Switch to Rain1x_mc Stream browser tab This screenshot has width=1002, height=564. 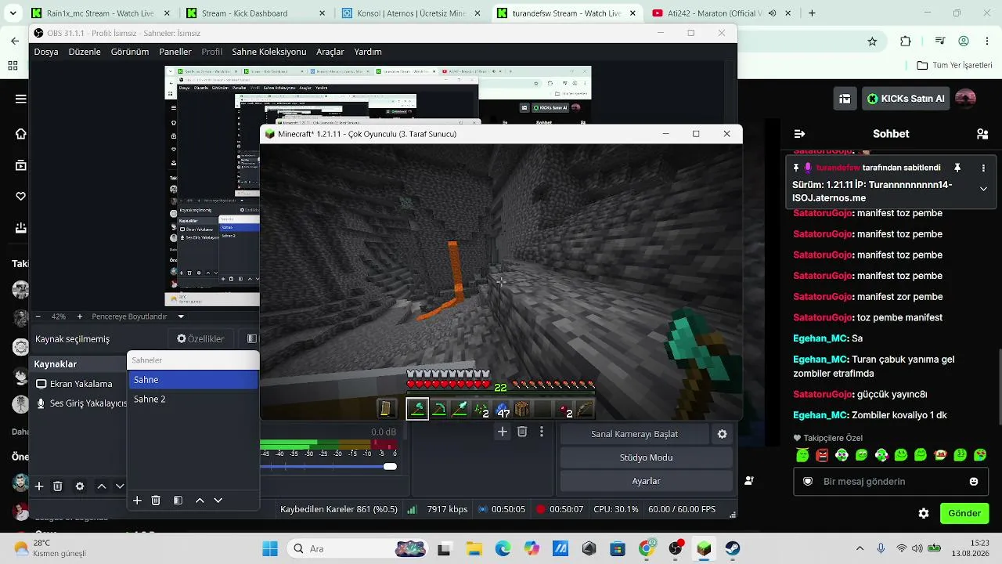click(102, 13)
